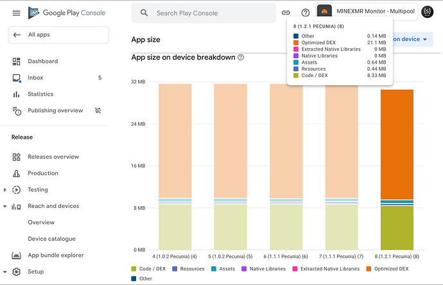Click the Inbox icon
Image resolution: width=443 pixels, height=285 pixels.
pos(17,78)
